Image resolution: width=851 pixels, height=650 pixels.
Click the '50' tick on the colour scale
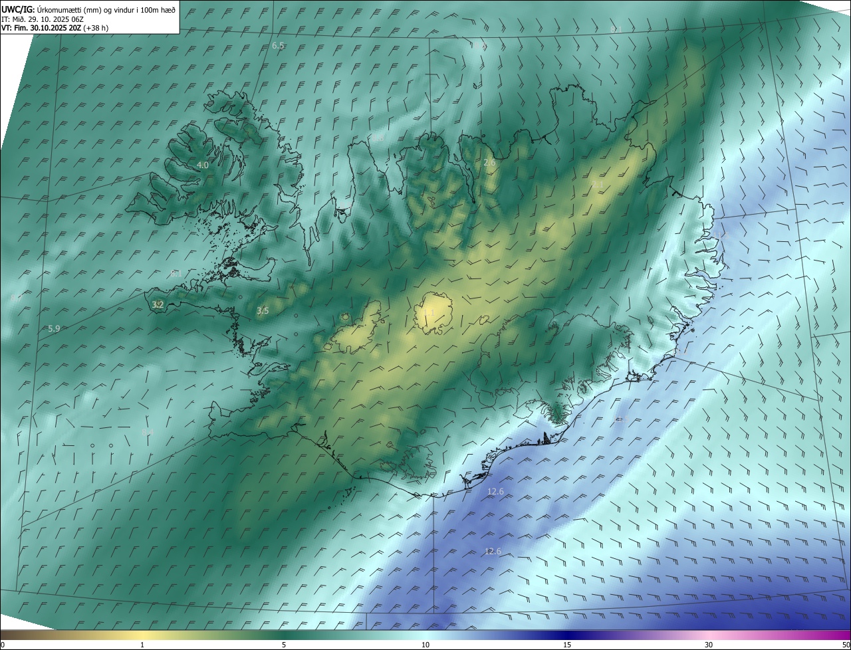(846, 645)
